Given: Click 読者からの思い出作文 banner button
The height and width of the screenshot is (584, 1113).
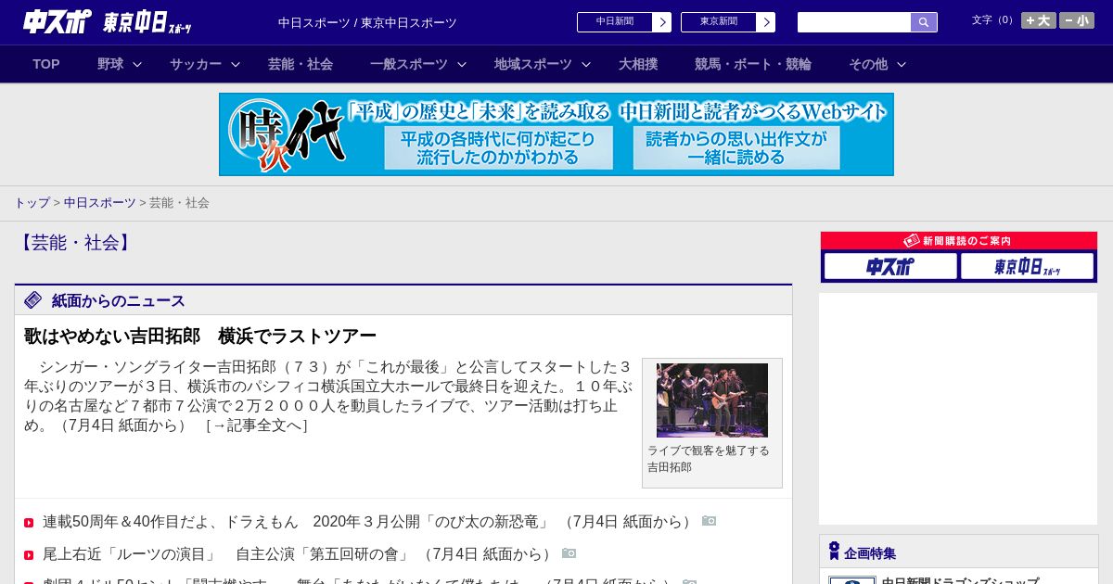Looking at the screenshot, I should click(x=736, y=148).
